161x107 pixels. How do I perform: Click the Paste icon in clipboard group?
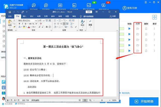click(10, 23)
